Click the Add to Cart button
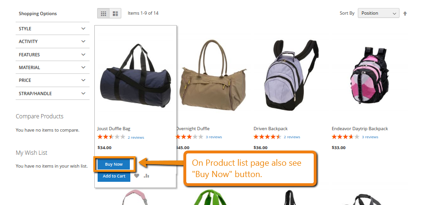The width and height of the screenshot is (427, 205). click(114, 176)
